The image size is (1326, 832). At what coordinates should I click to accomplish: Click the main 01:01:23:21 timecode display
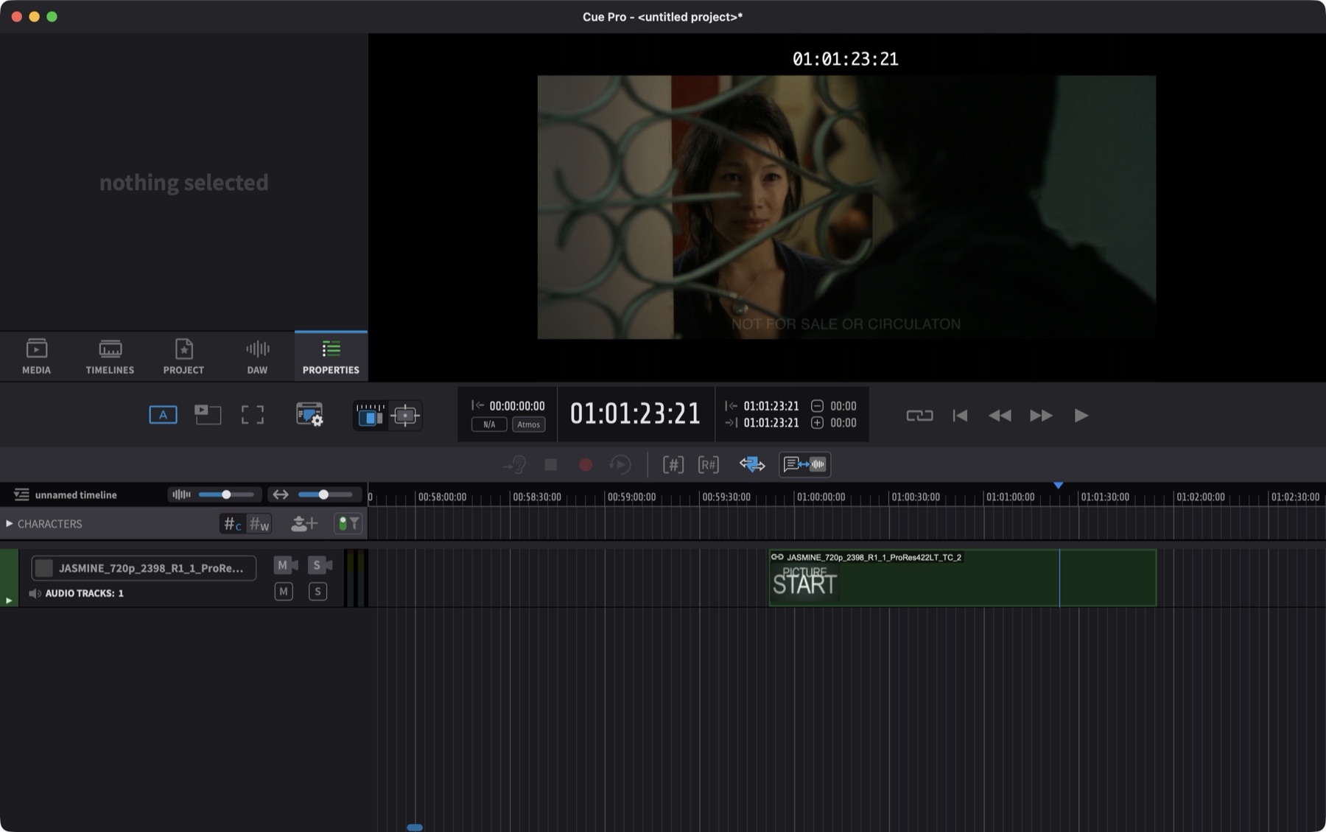tap(635, 413)
